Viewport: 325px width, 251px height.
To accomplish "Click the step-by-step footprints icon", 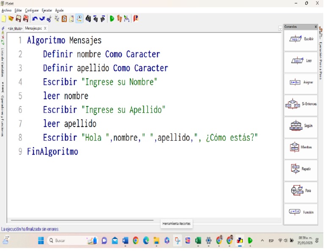I will point(119,19).
